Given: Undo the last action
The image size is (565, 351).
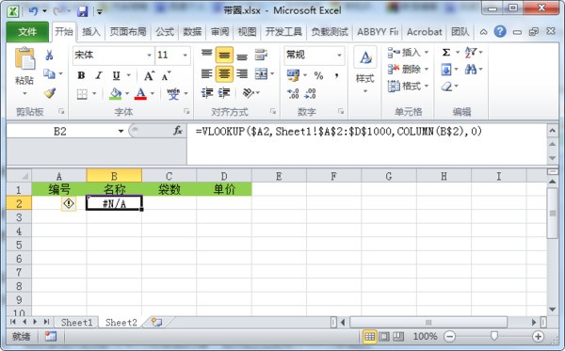Looking at the screenshot, I should click(33, 11).
